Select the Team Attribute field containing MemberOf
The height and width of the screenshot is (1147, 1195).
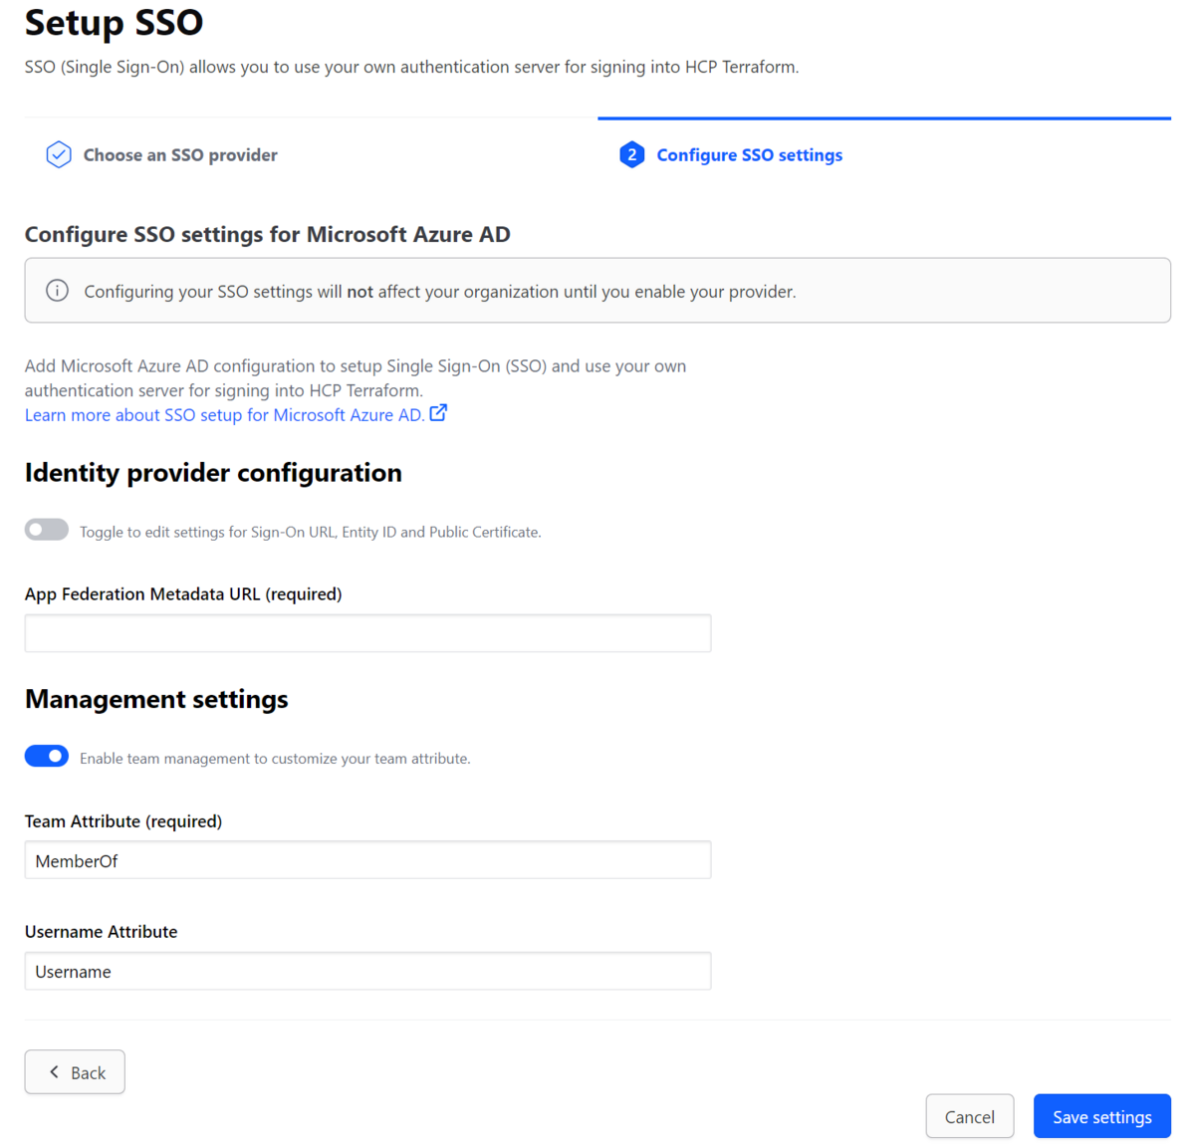tap(367, 860)
